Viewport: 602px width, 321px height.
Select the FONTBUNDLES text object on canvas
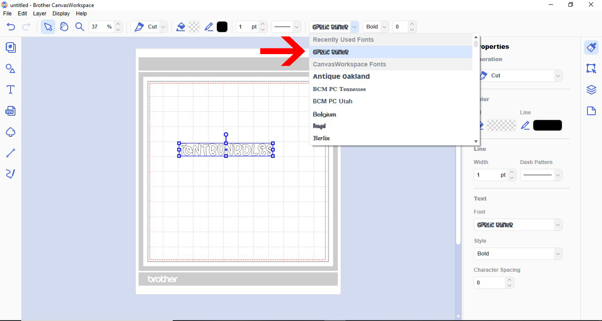(226, 150)
